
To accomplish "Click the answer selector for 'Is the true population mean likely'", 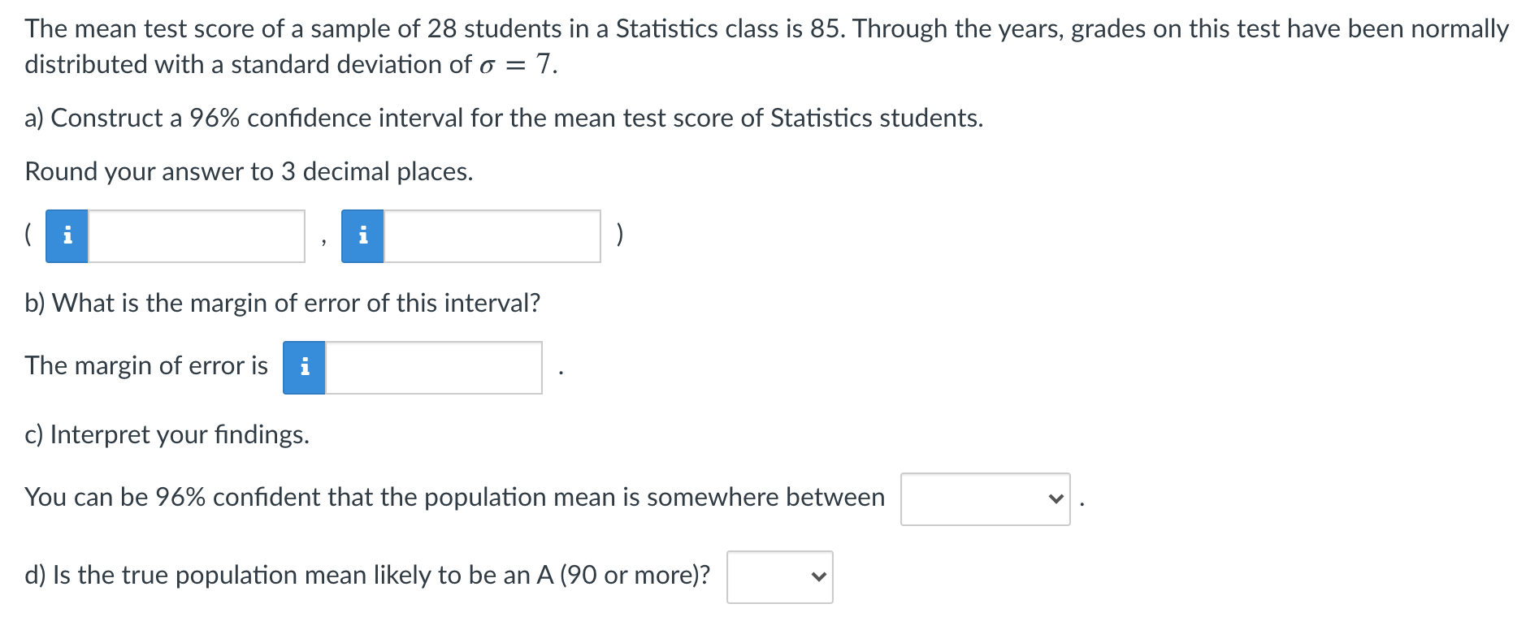I will click(778, 576).
